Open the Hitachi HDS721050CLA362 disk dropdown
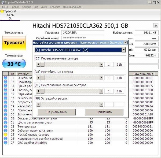Viewport: 161px width, 158px height. pyautogui.click(x=123, y=50)
